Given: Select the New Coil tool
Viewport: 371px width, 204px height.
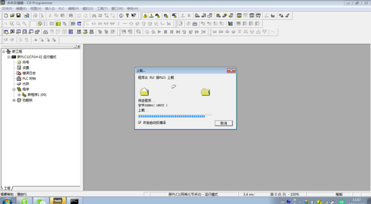Looking at the screenshot, I should pyautogui.click(x=131, y=24).
